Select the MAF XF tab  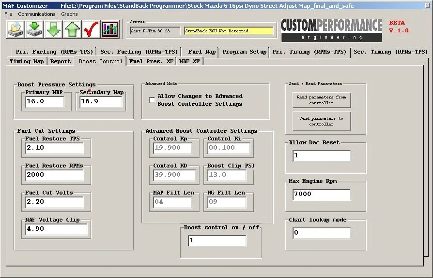189,61
